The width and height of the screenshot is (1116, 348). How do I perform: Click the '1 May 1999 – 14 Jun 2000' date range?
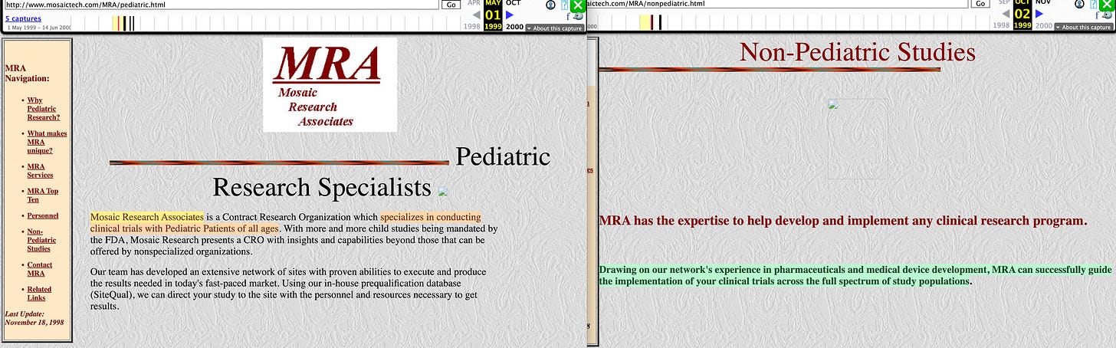click(x=38, y=27)
